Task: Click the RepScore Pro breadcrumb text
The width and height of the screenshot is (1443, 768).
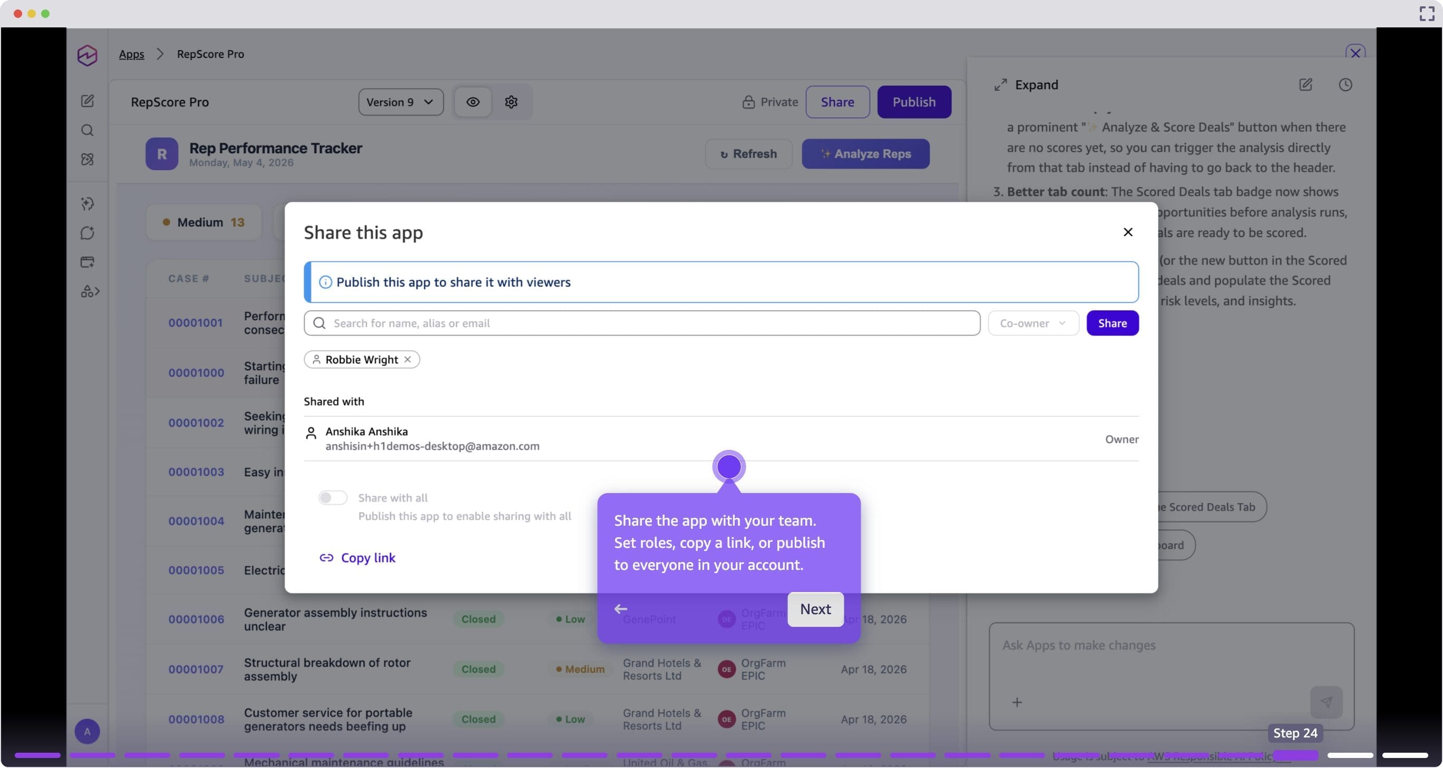Action: pyautogui.click(x=211, y=54)
